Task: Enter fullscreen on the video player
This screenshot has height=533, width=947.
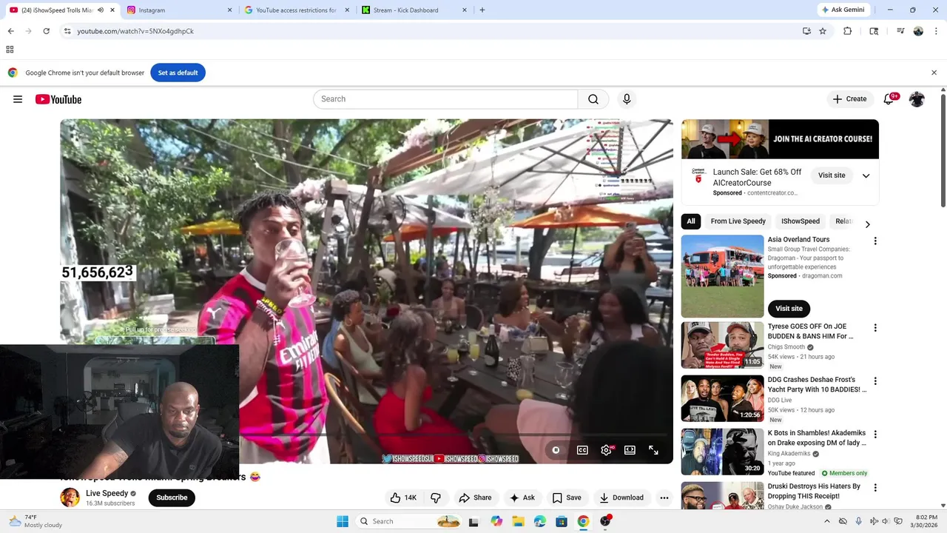Action: tap(653, 450)
